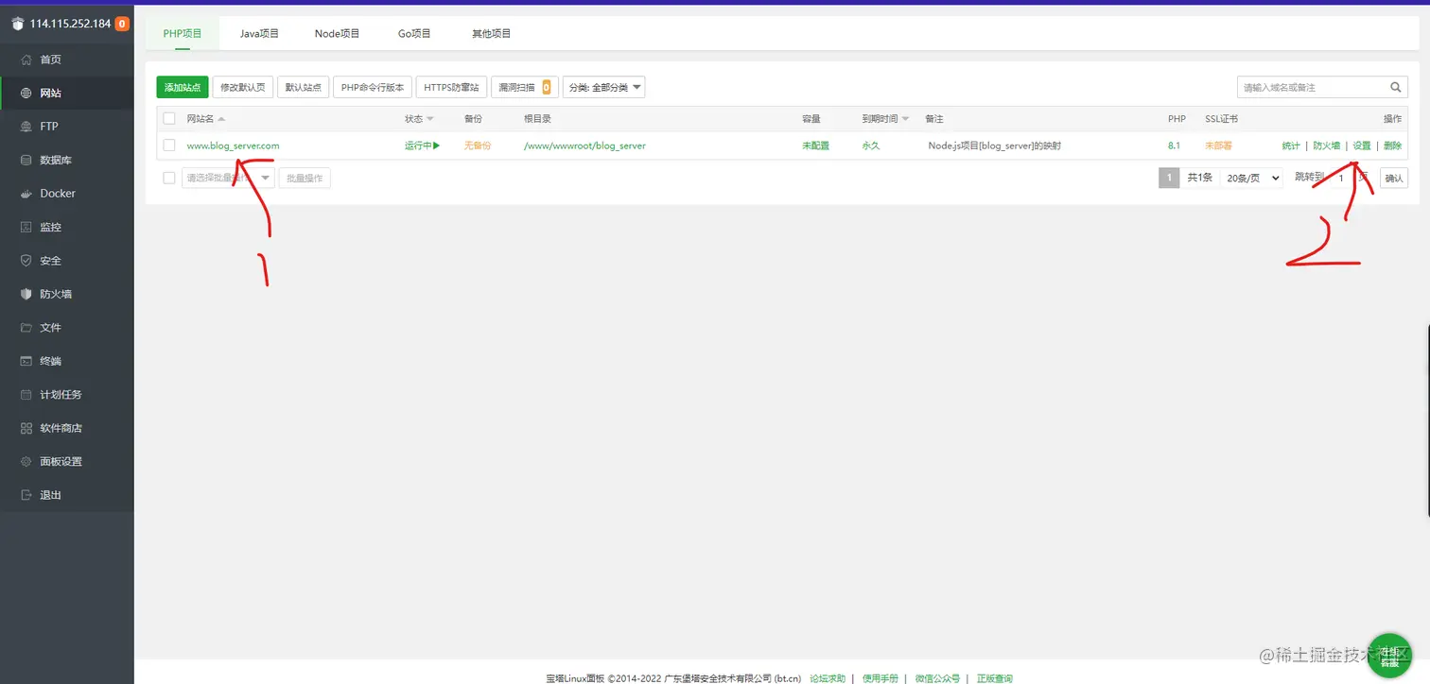Click the HTTPS防窜站 button
This screenshot has height=684, width=1430.
click(x=451, y=87)
